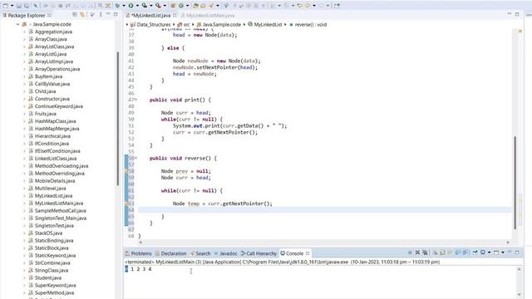Screen dimensions: 532x299
Task: Click the Coverage run icon
Action: (x=144, y=6)
